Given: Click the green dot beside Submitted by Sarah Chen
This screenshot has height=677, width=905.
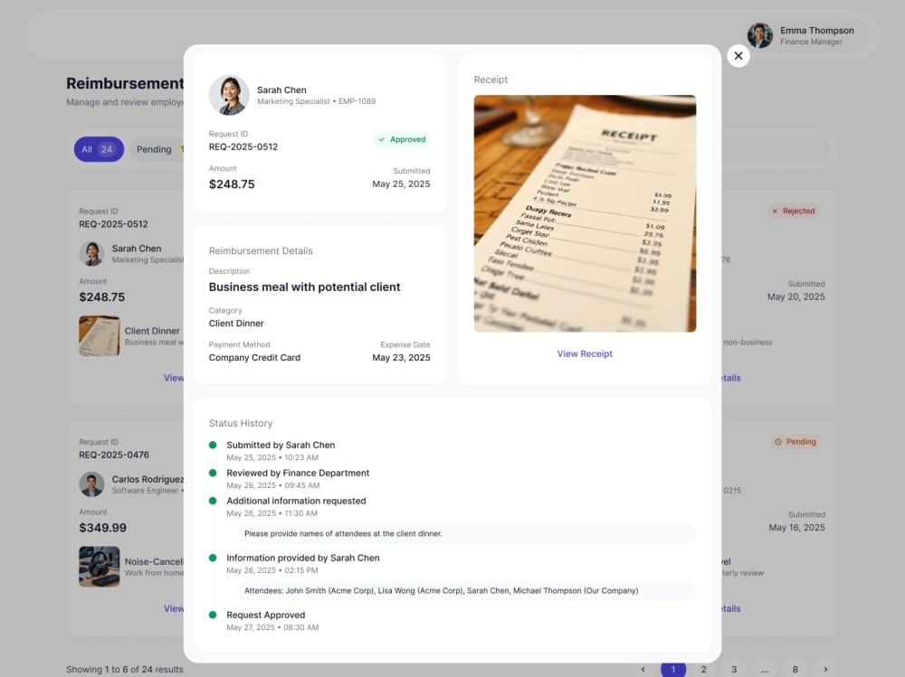Looking at the screenshot, I should pos(213,445).
